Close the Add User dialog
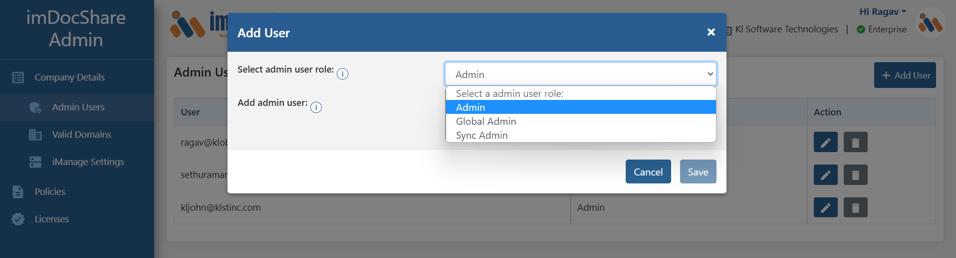The height and width of the screenshot is (258, 956). 711,32
